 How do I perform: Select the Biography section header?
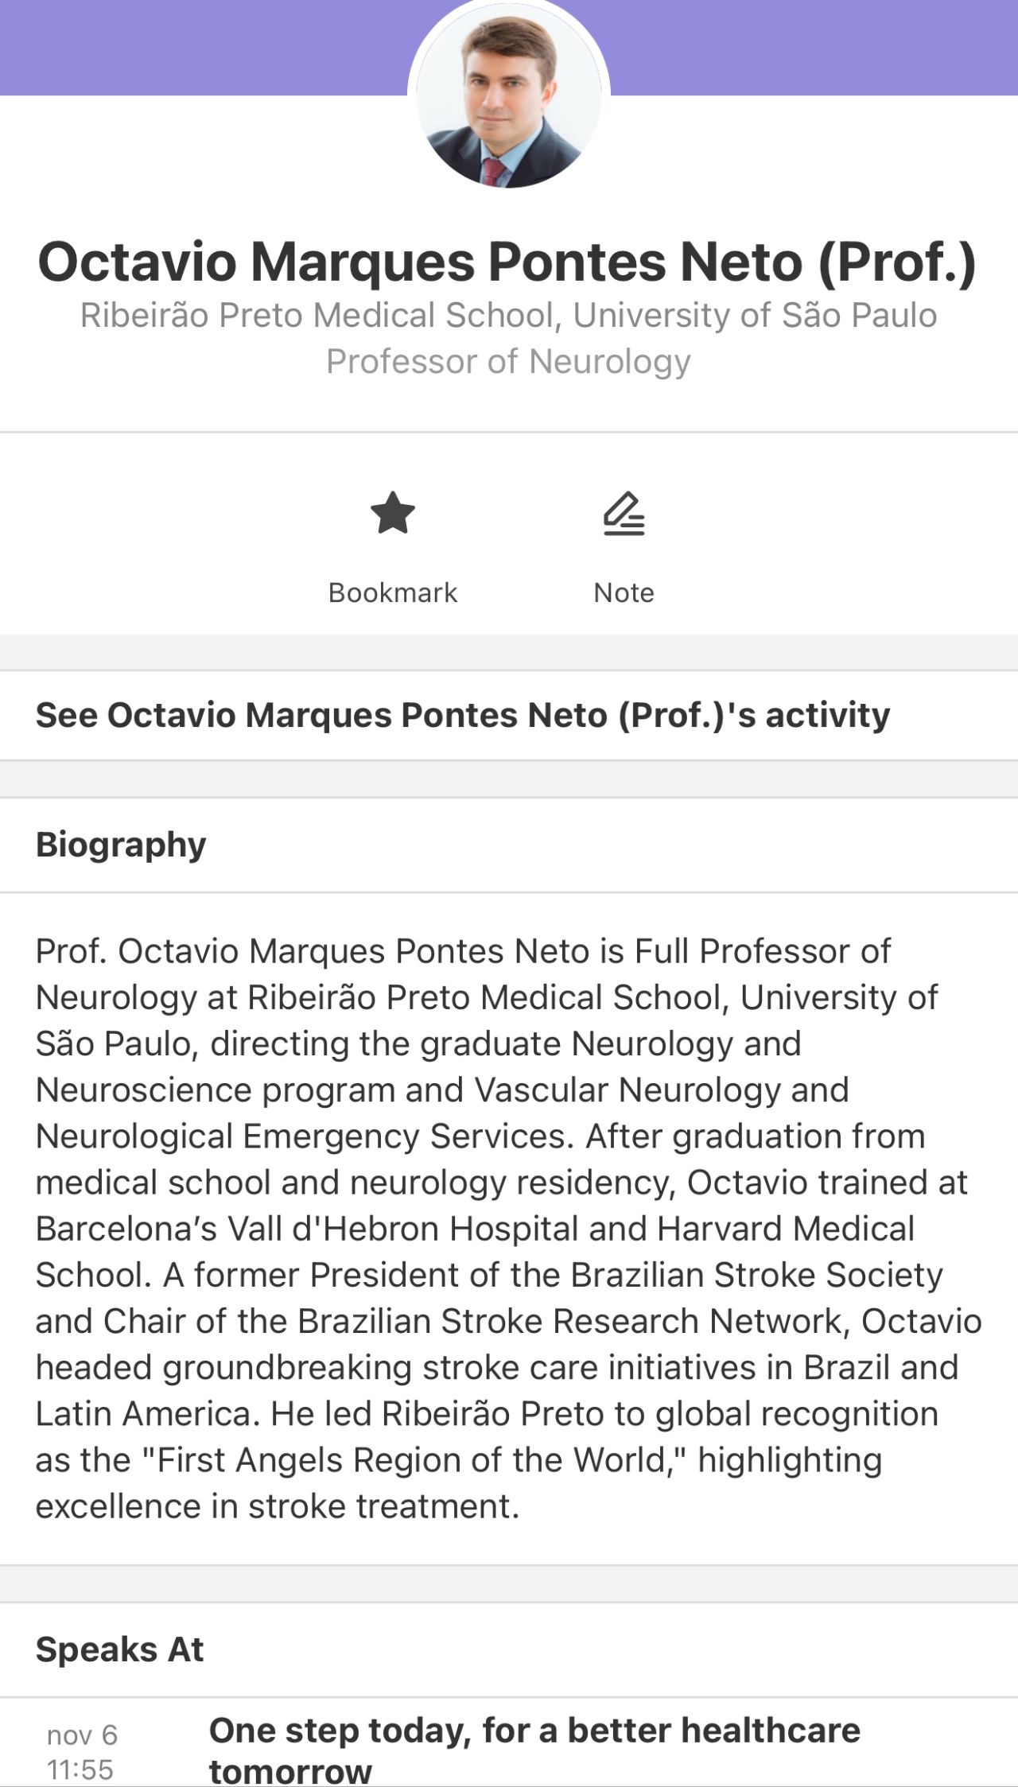(121, 845)
